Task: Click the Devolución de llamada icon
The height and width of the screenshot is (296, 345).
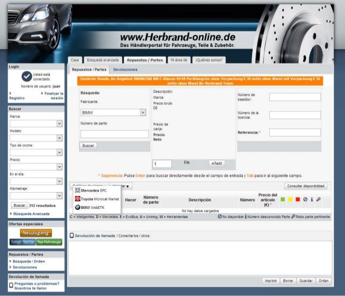Action: click(x=71, y=235)
